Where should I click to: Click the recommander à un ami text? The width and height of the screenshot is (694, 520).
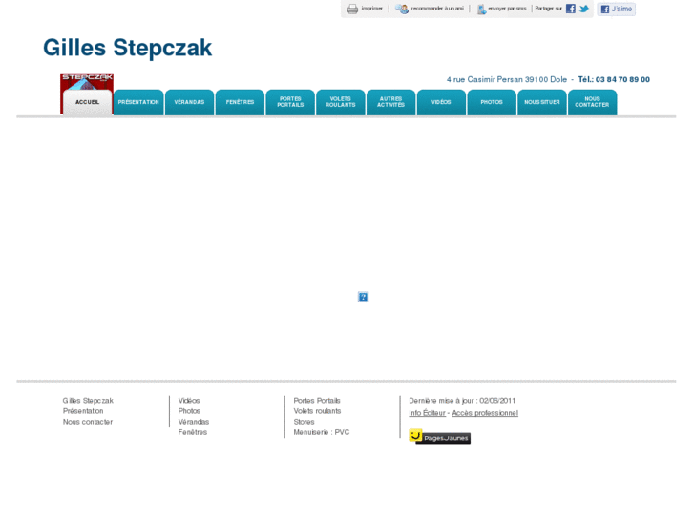437,9
